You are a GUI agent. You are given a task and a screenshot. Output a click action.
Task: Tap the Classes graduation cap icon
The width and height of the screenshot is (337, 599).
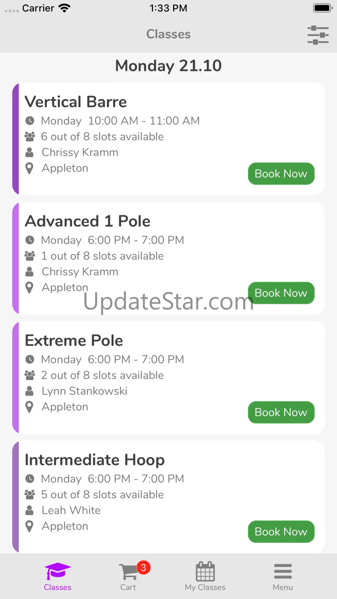[x=57, y=572]
